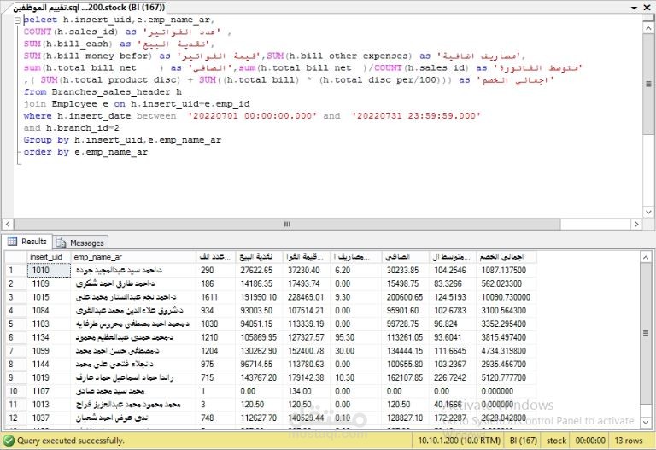656x450 pixels.
Task: Click the اجمالي الخصم column header
Action: (507, 257)
